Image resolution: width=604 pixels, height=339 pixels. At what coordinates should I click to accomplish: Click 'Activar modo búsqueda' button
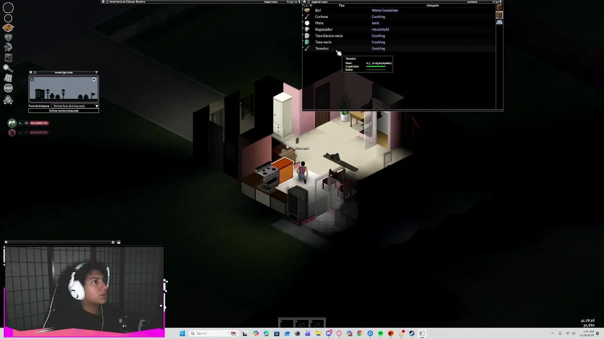pos(64,111)
